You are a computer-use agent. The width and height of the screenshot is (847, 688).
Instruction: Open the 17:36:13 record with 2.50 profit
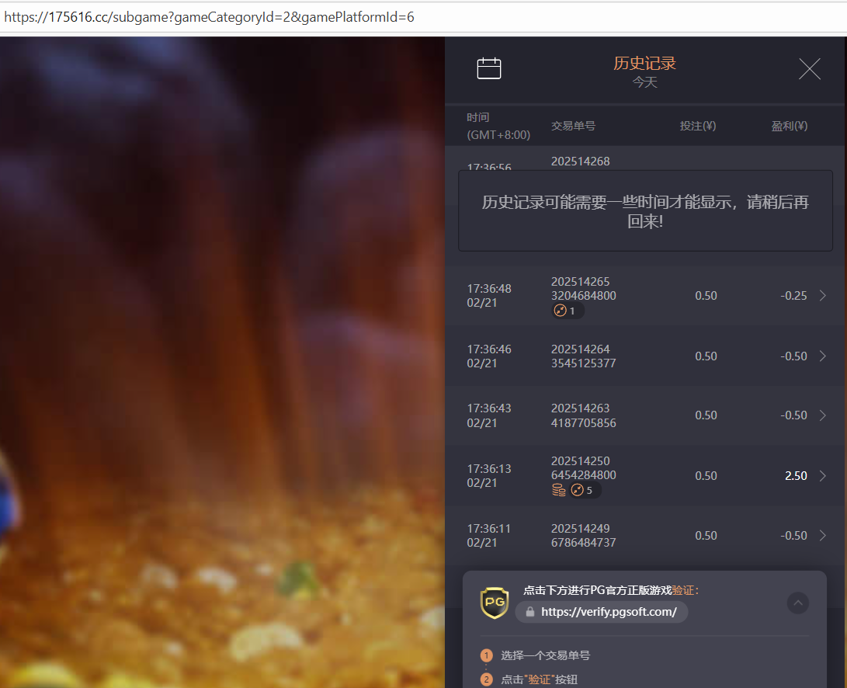tap(822, 476)
